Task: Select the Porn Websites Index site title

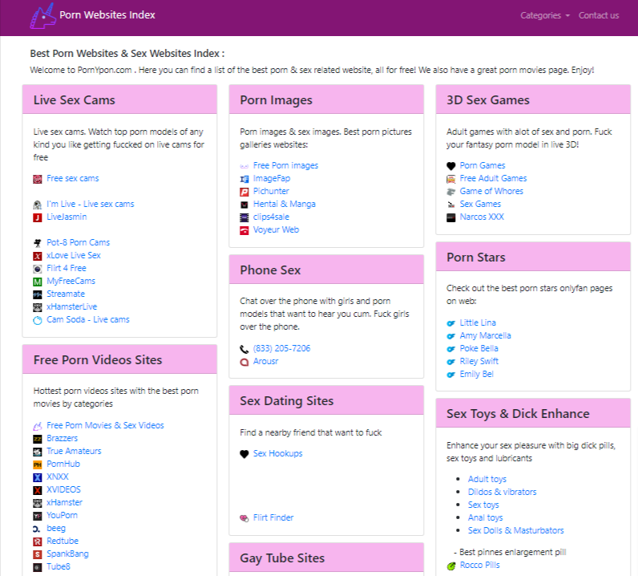Action: tap(107, 14)
